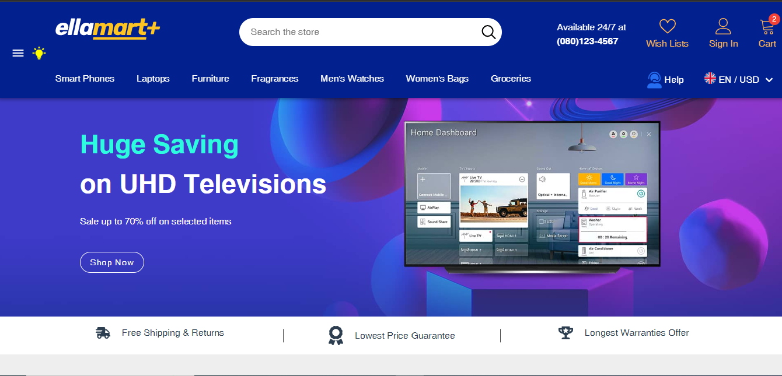Click the trophy icon

[x=565, y=333]
